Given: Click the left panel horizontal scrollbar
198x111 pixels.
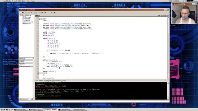Looking at the screenshot, I should tap(26, 99).
